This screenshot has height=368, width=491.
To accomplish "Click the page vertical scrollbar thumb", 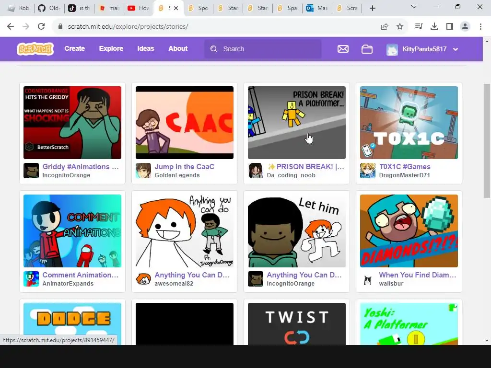I will (x=487, y=141).
